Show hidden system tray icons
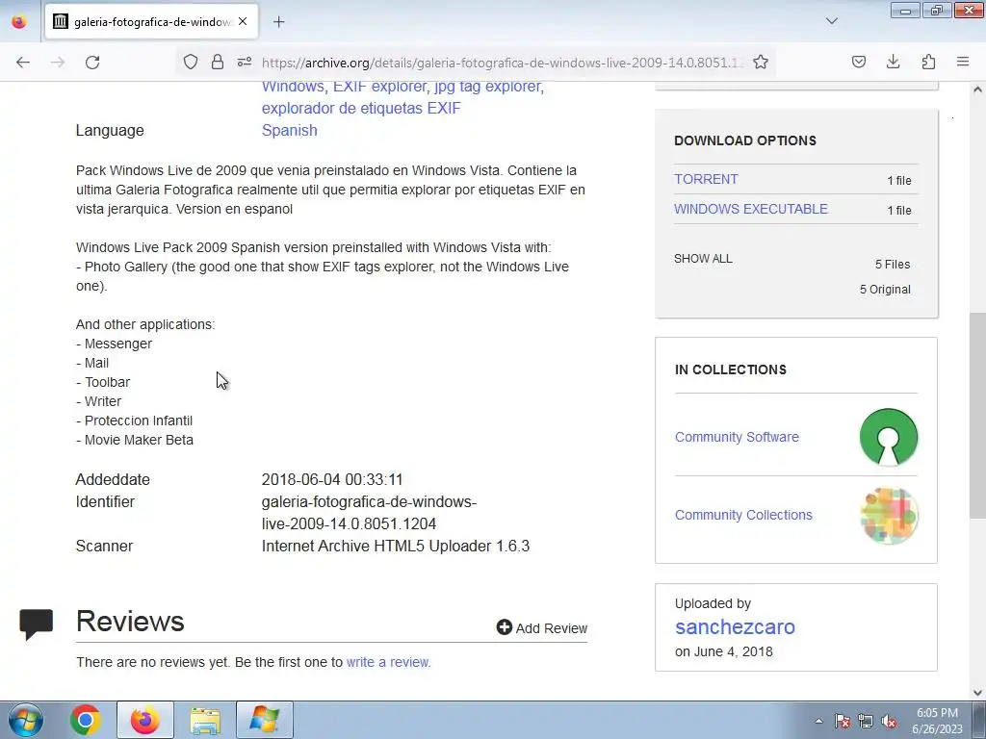This screenshot has height=739, width=986. 818,721
